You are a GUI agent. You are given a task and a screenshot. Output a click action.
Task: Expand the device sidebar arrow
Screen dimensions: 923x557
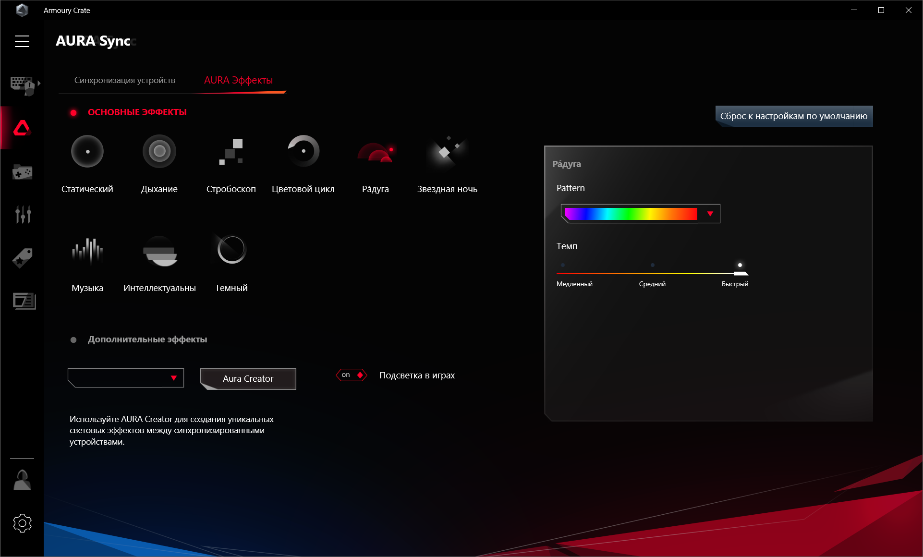coord(39,84)
